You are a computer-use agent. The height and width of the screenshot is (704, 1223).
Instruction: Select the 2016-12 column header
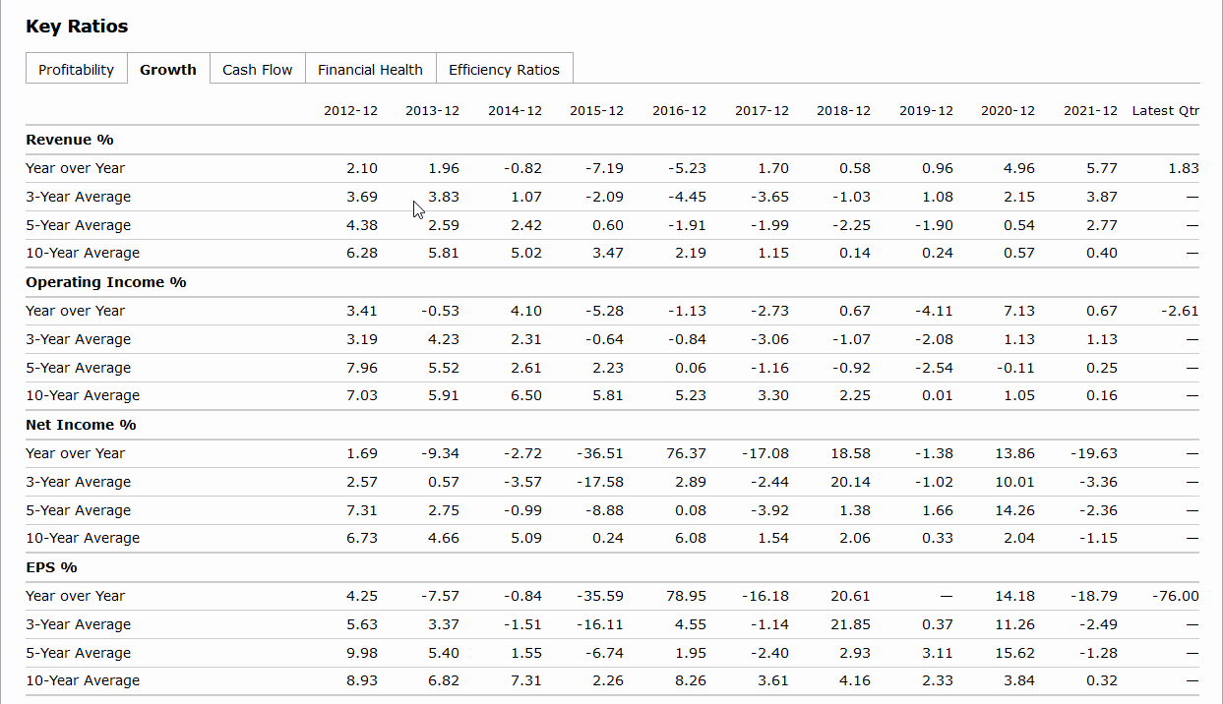tap(679, 111)
